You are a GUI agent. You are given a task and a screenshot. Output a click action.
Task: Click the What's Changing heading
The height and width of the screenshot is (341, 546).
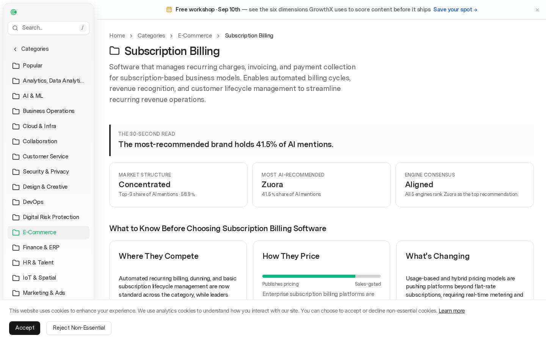pyautogui.click(x=438, y=256)
